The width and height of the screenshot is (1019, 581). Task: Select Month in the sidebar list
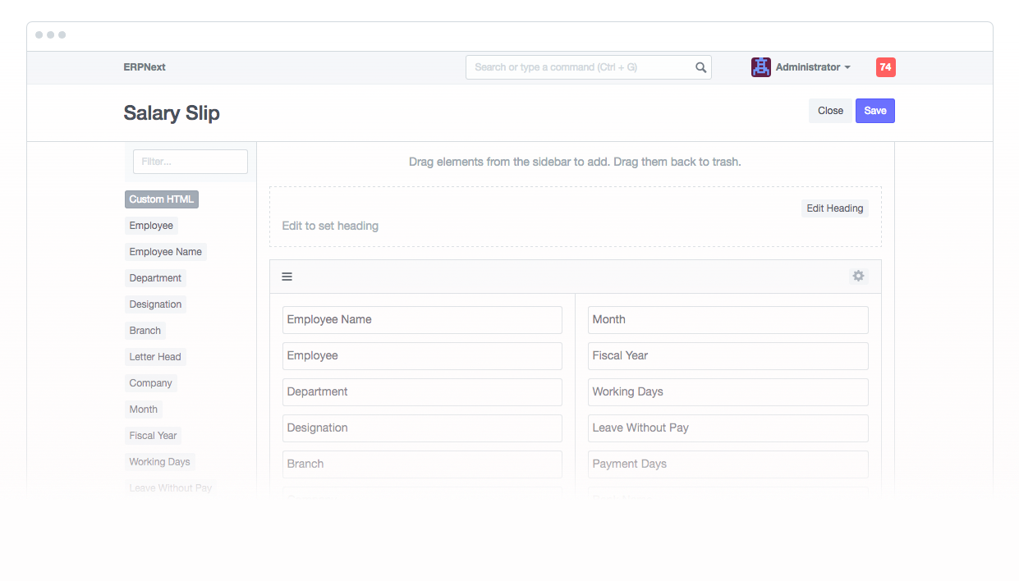pos(143,409)
